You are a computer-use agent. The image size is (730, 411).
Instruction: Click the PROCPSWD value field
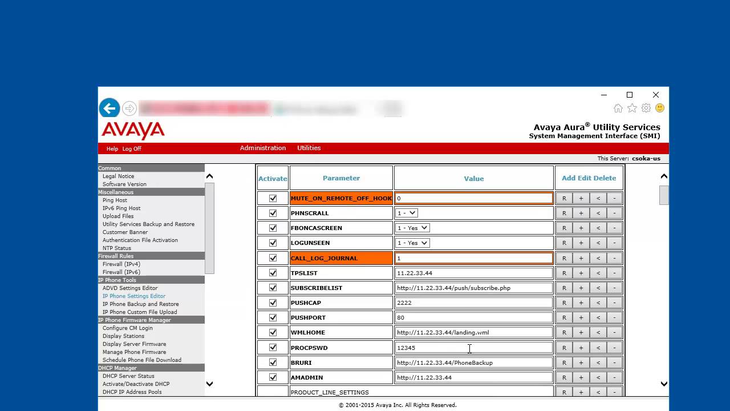tap(473, 348)
